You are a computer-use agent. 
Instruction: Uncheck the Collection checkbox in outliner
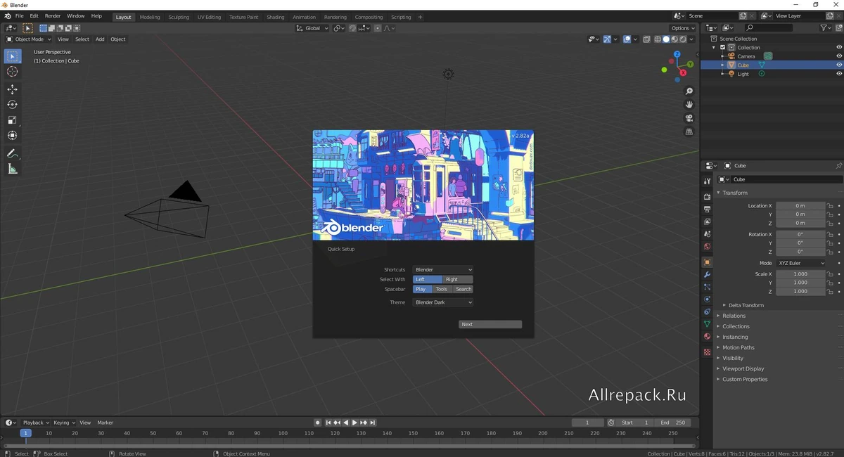722,47
